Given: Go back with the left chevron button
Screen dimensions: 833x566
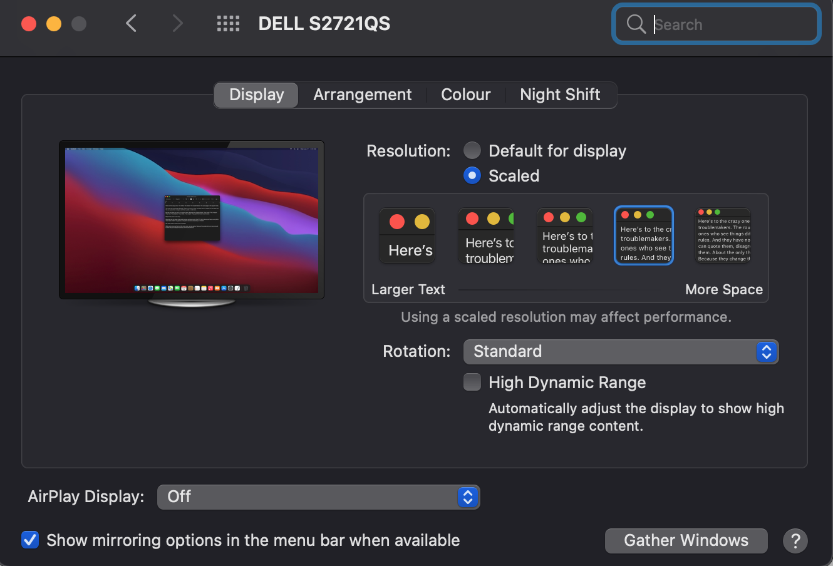Looking at the screenshot, I should pos(131,24).
